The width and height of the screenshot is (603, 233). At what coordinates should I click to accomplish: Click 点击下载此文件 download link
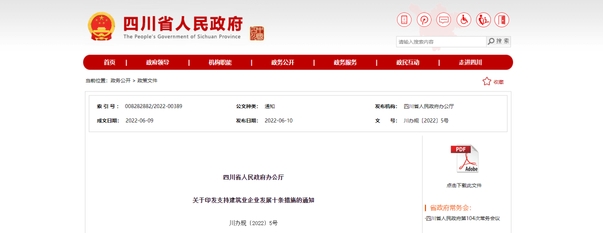coord(464,186)
